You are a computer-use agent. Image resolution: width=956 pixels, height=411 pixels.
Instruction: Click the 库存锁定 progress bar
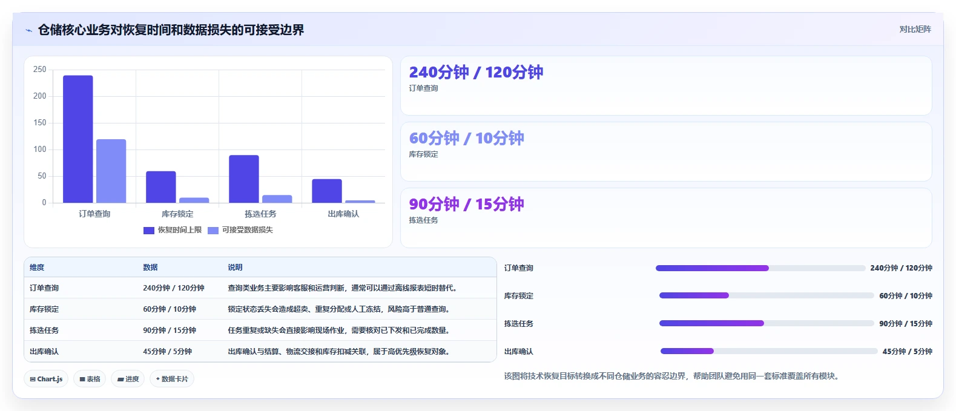(x=766, y=295)
